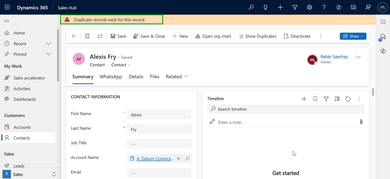
Task: Open the Sales Hub settings gear
Action: click(x=309, y=7)
